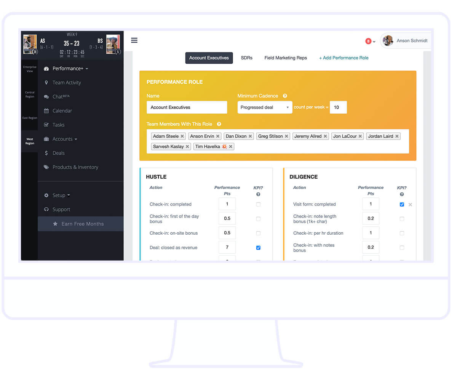Remove Anson Ervin tag from team members
Viewport: 457px width, 381px height.
218,136
